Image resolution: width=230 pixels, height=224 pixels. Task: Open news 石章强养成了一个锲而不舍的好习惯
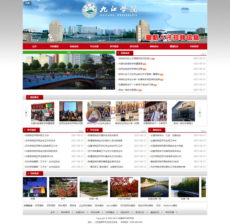[136, 84]
